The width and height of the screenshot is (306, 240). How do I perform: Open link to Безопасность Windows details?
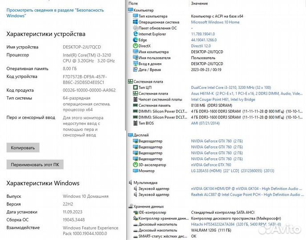[55, 13]
